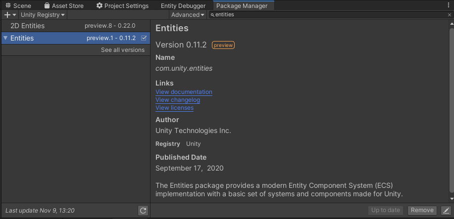The height and width of the screenshot is (219, 454).
Task: Click the Entities installed checkmark
Action: click(x=144, y=38)
